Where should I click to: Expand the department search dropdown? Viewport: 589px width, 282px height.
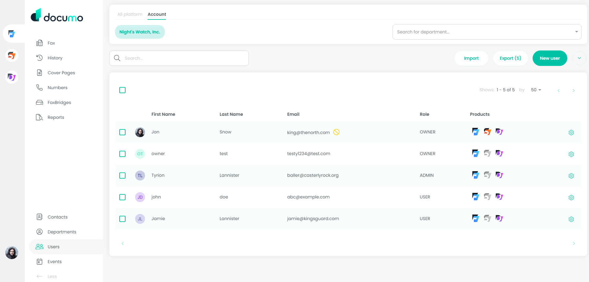[x=576, y=32]
